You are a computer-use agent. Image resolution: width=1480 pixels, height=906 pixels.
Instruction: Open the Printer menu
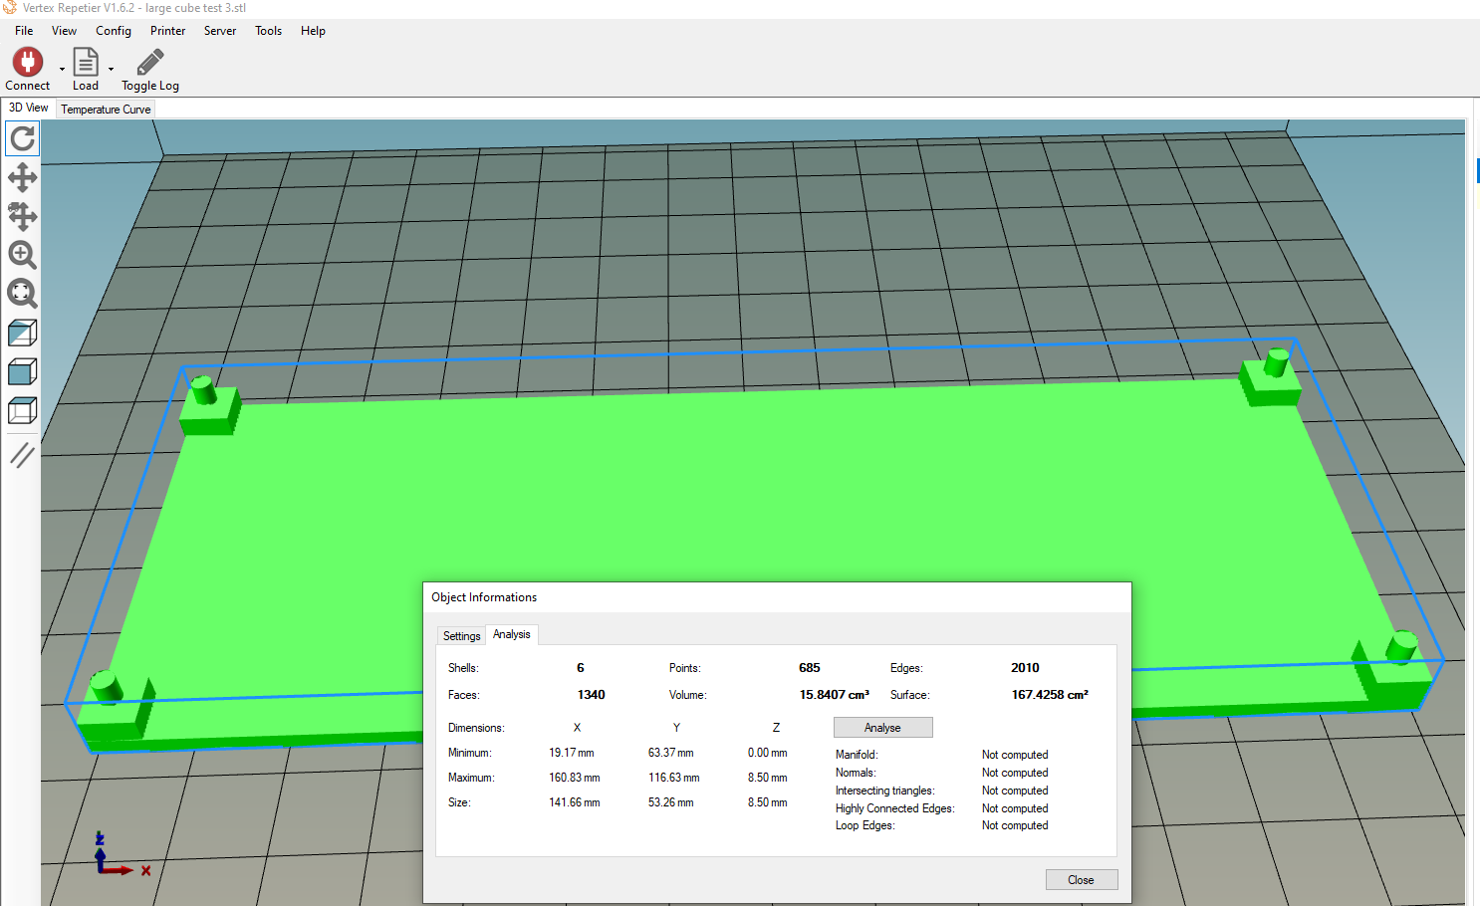(x=167, y=31)
